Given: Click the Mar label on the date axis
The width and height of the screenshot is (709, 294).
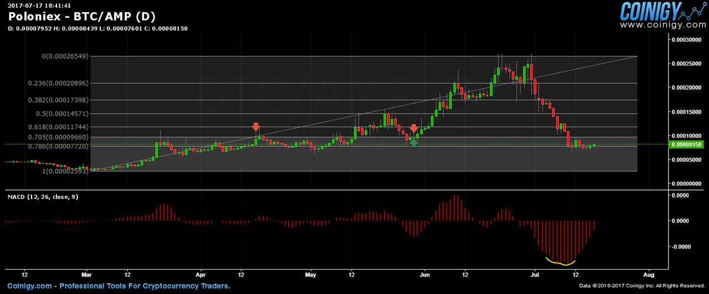Looking at the screenshot, I should pyautogui.click(x=86, y=274).
